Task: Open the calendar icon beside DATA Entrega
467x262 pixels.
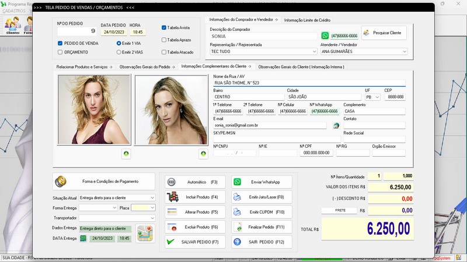Action: point(83,238)
